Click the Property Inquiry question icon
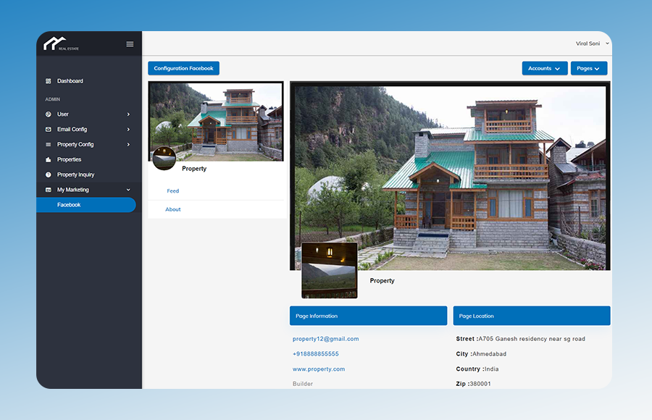Image resolution: width=652 pixels, height=420 pixels. coord(49,175)
